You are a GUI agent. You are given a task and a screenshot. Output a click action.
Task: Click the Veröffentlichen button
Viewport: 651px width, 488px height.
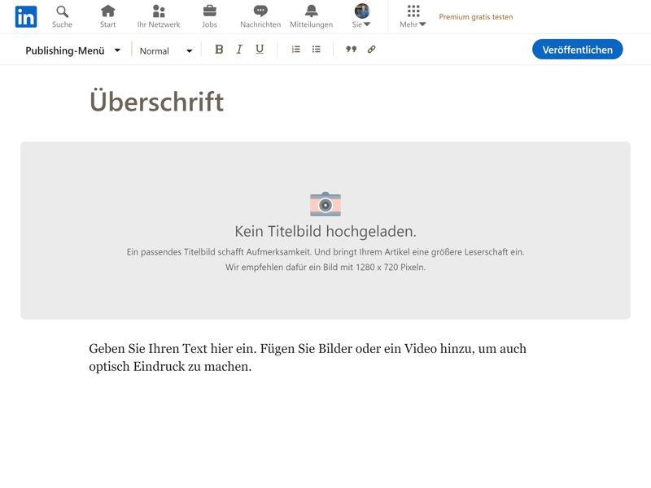point(577,50)
